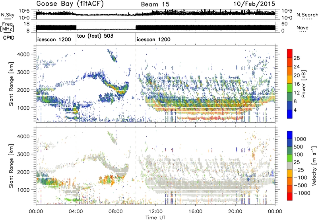Click the "icescan 1200" label starting after 10:00
This screenshot has height=220, width=318.
[x=153, y=39]
